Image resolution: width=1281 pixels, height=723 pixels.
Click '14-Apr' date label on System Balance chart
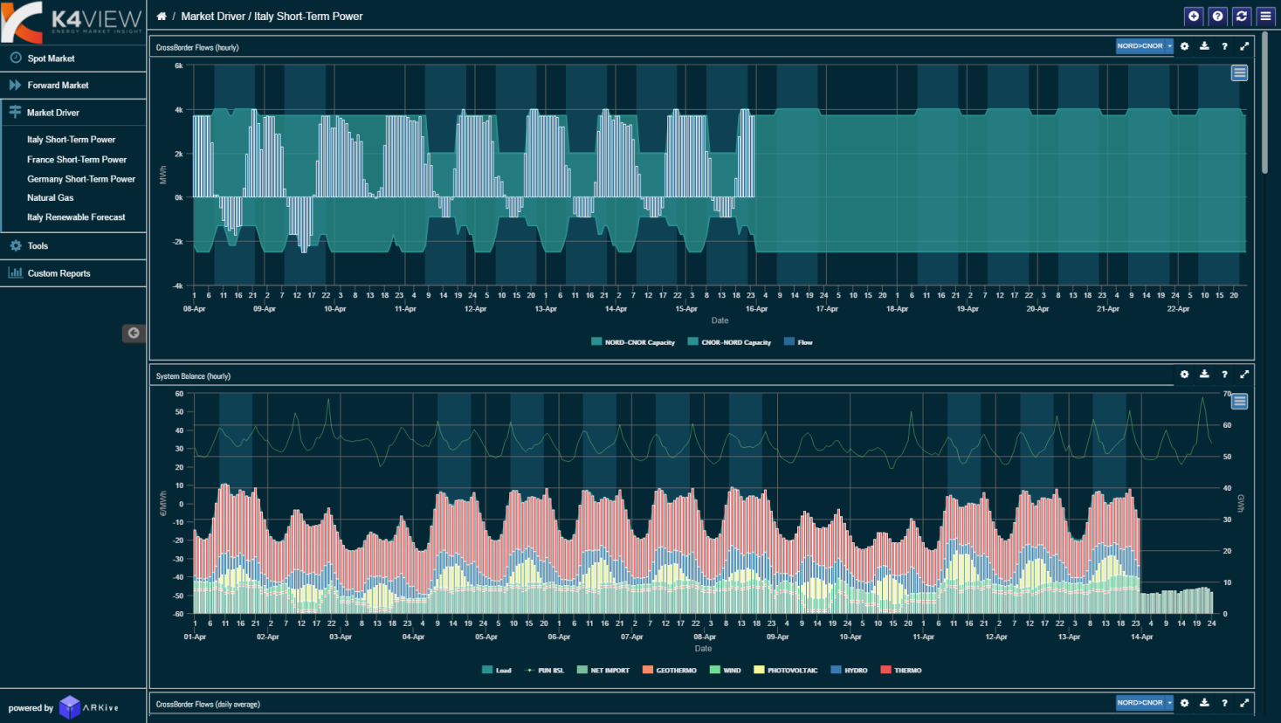coord(1142,637)
